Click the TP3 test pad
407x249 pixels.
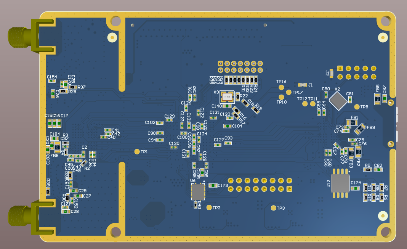click(274, 208)
